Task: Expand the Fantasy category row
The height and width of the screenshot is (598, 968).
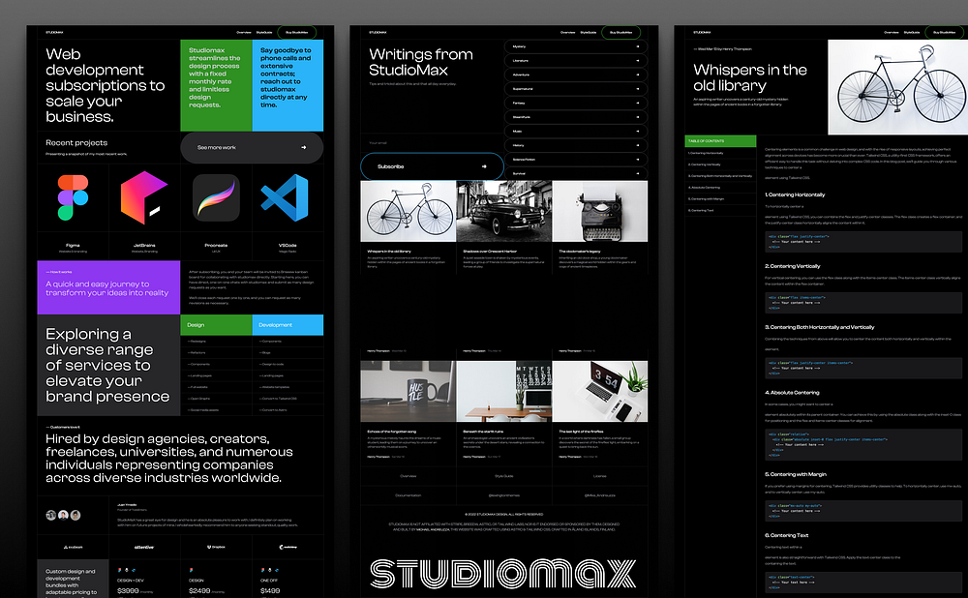Action: point(576,104)
